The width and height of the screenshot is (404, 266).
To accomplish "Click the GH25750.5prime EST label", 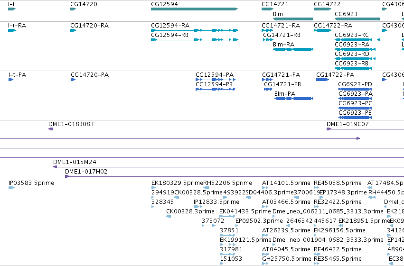I will (287, 259).
